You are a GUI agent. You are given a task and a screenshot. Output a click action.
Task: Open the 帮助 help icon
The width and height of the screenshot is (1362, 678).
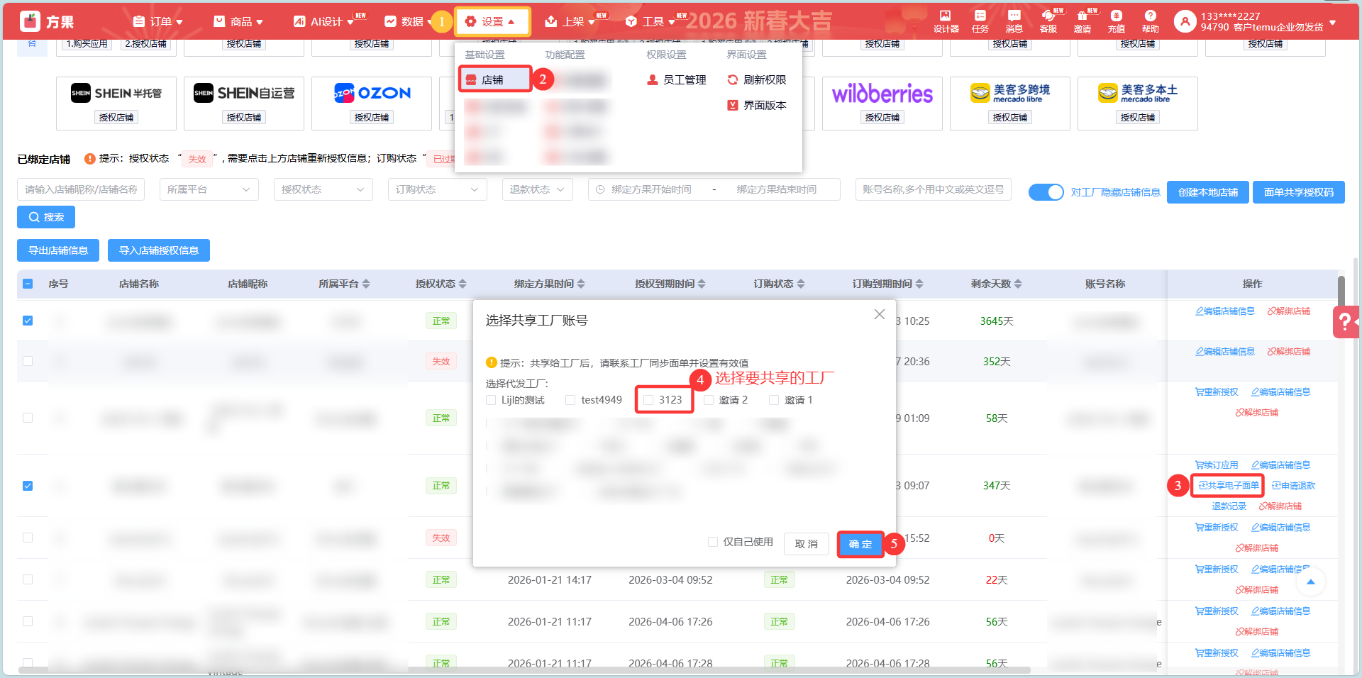pos(1151,21)
